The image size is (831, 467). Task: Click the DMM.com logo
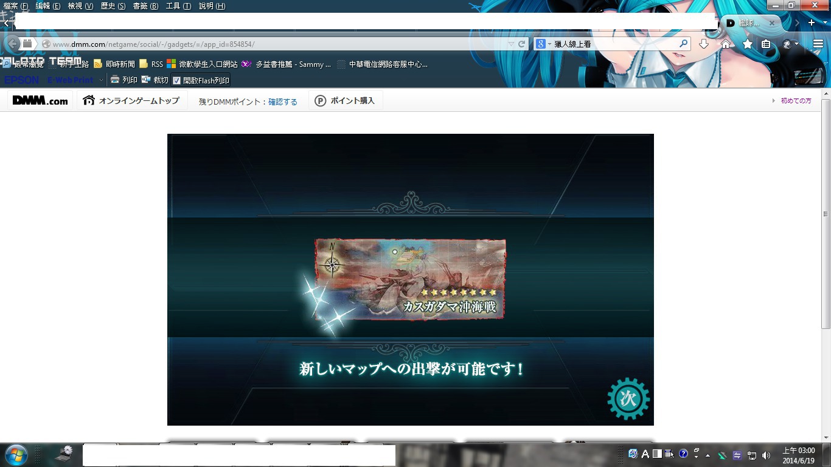[x=40, y=101]
